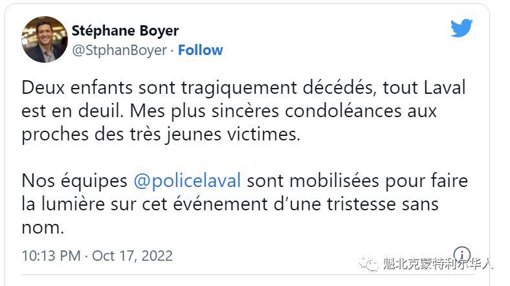Screen dimensions: 510x286
Task: Click the Chinese watermark text
Action: [438, 263]
